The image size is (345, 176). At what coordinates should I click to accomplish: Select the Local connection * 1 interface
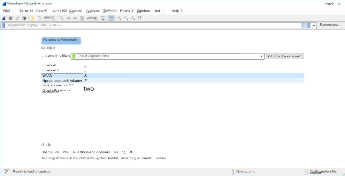tap(58, 85)
